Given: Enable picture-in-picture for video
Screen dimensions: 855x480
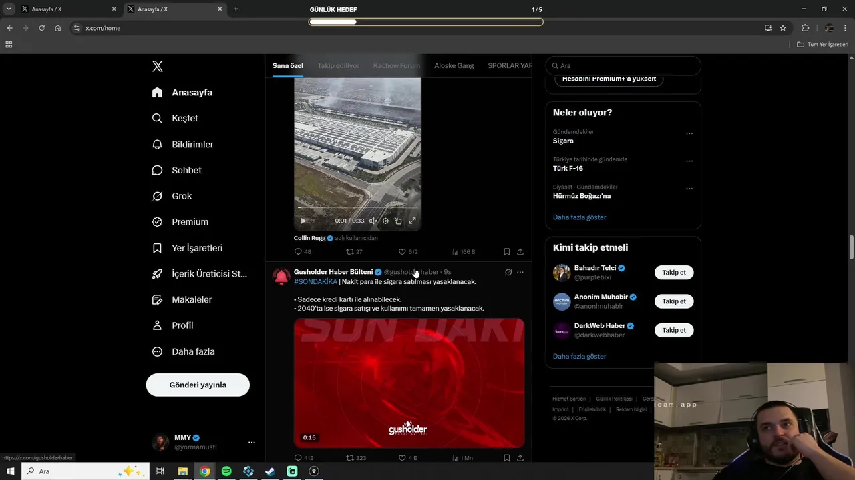Looking at the screenshot, I should point(398,221).
